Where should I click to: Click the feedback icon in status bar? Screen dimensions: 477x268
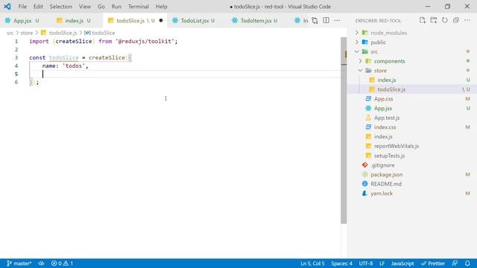point(455,264)
